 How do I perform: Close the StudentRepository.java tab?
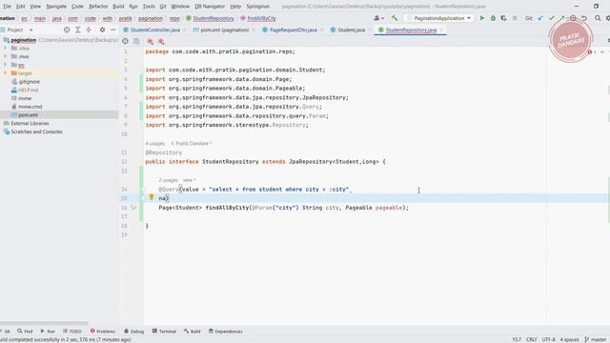[x=441, y=30]
